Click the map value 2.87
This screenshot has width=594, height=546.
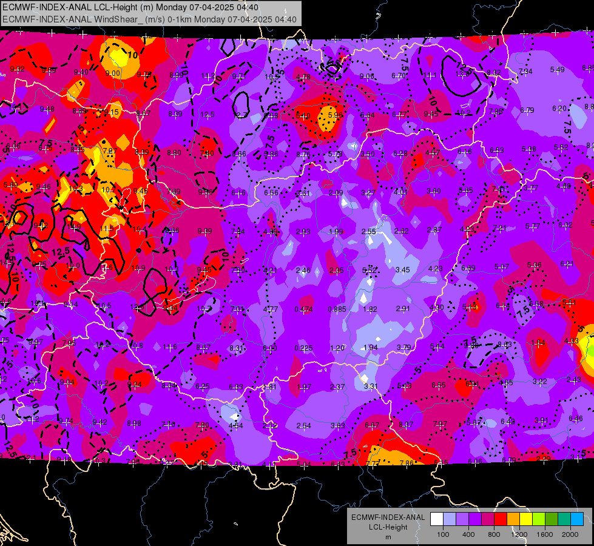point(434,230)
